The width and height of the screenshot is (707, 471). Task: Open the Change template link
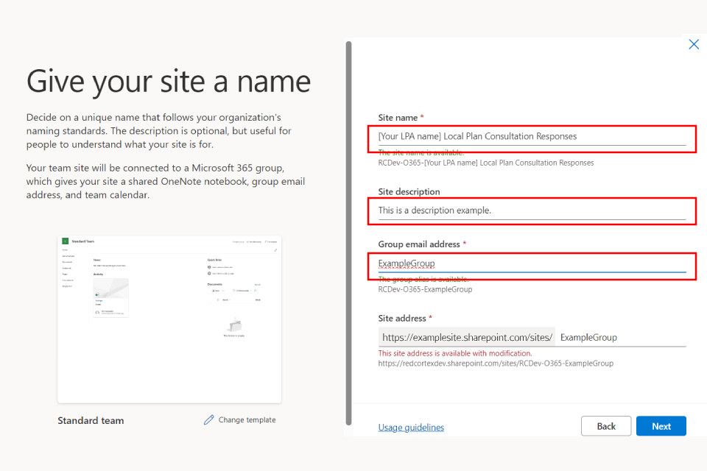[x=247, y=420]
